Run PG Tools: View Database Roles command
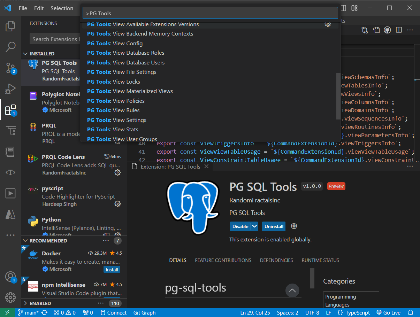This screenshot has height=317, width=420. tap(210, 53)
